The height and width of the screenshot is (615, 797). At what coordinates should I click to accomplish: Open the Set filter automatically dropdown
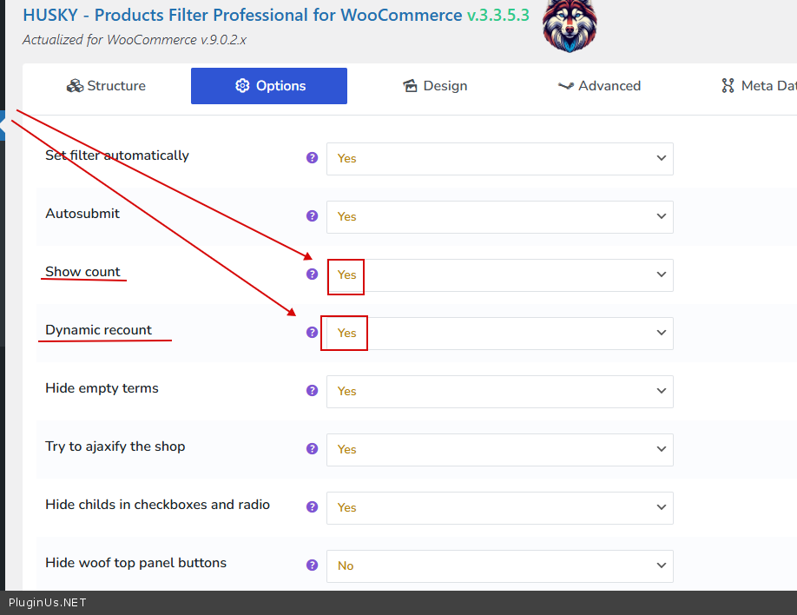(x=499, y=159)
